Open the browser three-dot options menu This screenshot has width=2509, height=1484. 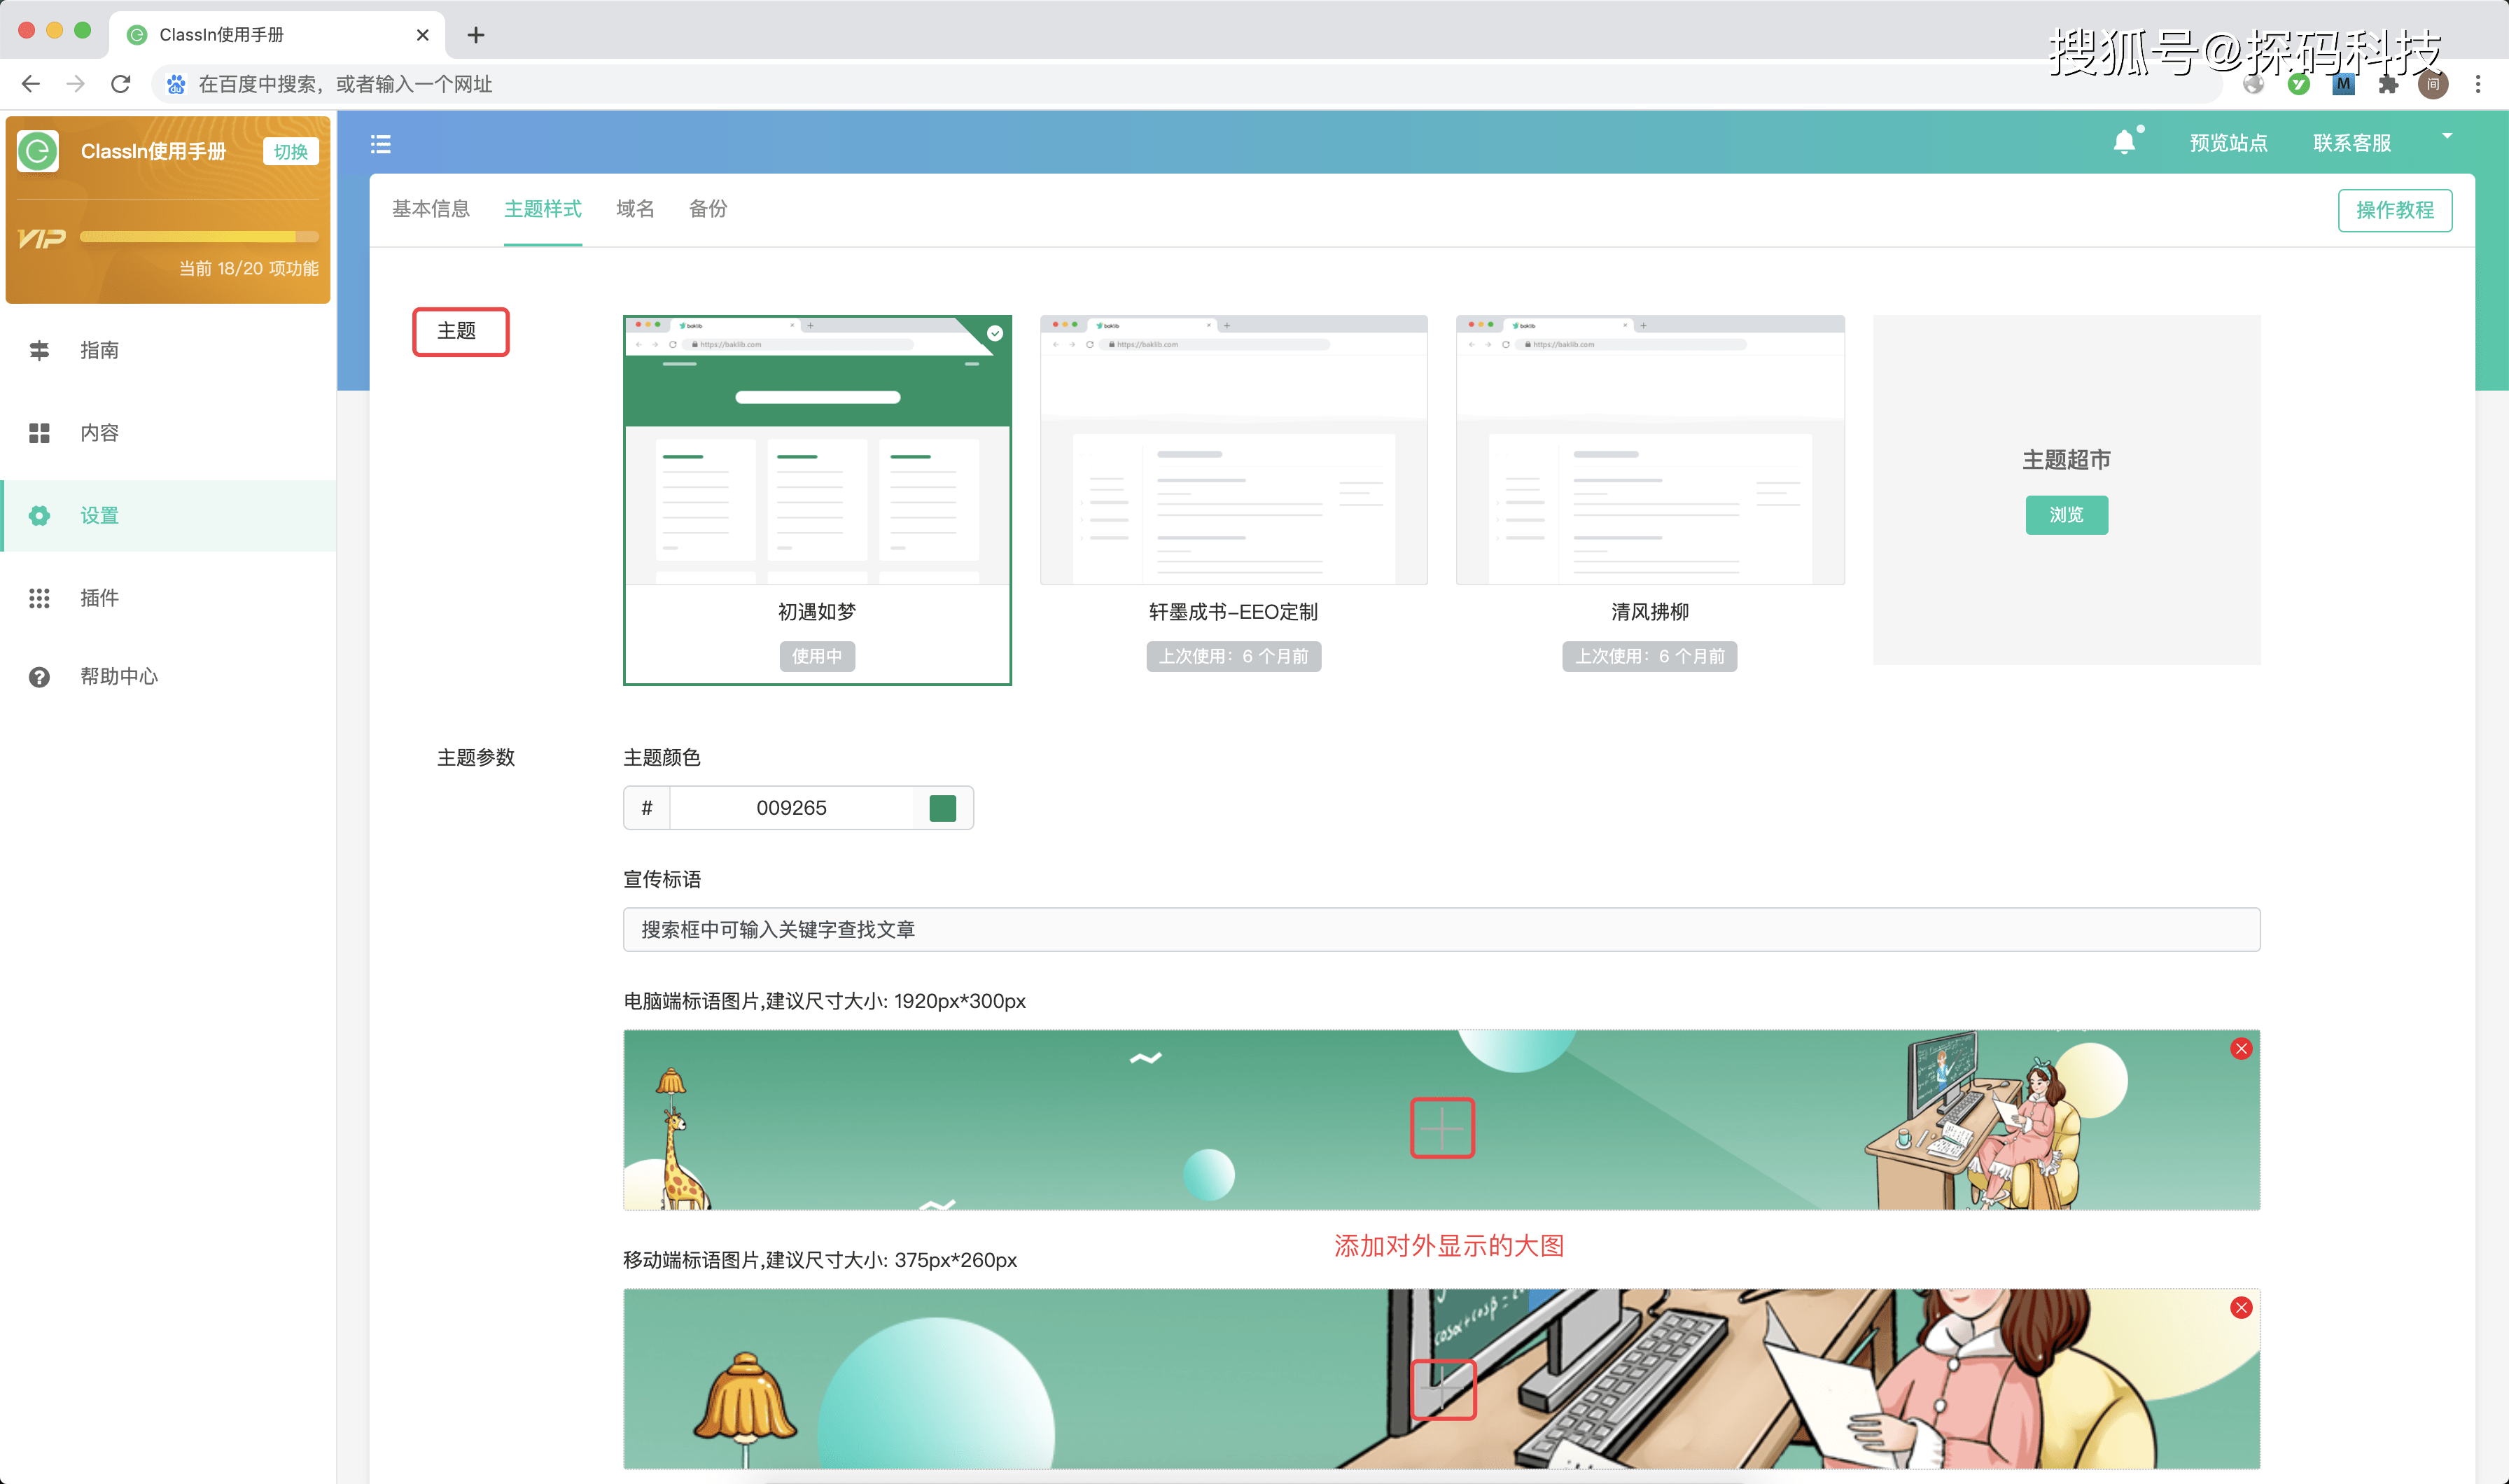click(2479, 83)
